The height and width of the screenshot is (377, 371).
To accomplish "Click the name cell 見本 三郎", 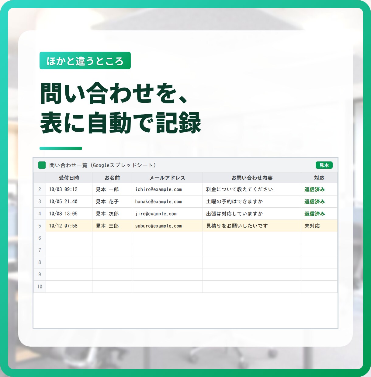I will coord(112,226).
